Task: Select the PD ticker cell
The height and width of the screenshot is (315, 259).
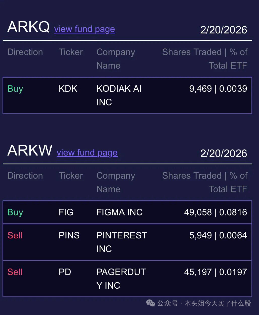Action: point(65,272)
